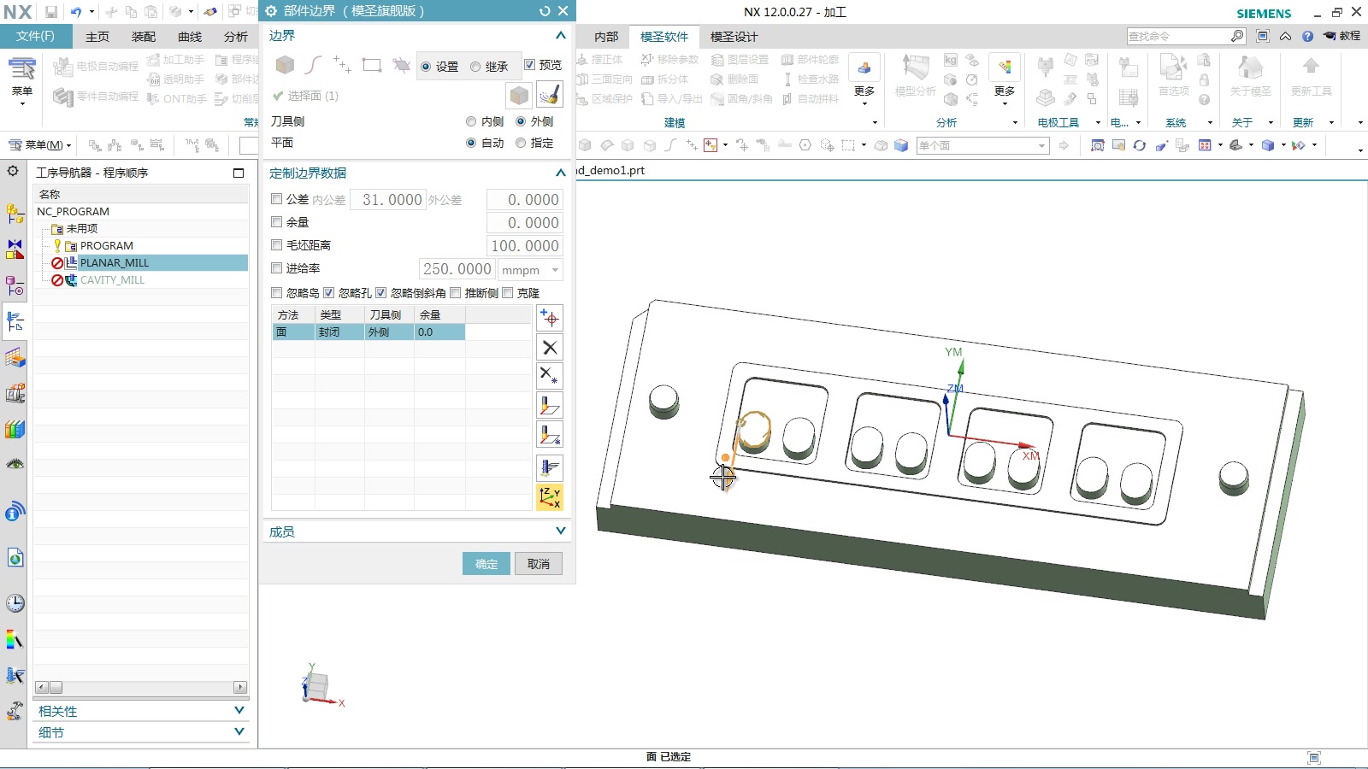
Task: Select the CAVITY_MILL operation
Action: click(112, 280)
